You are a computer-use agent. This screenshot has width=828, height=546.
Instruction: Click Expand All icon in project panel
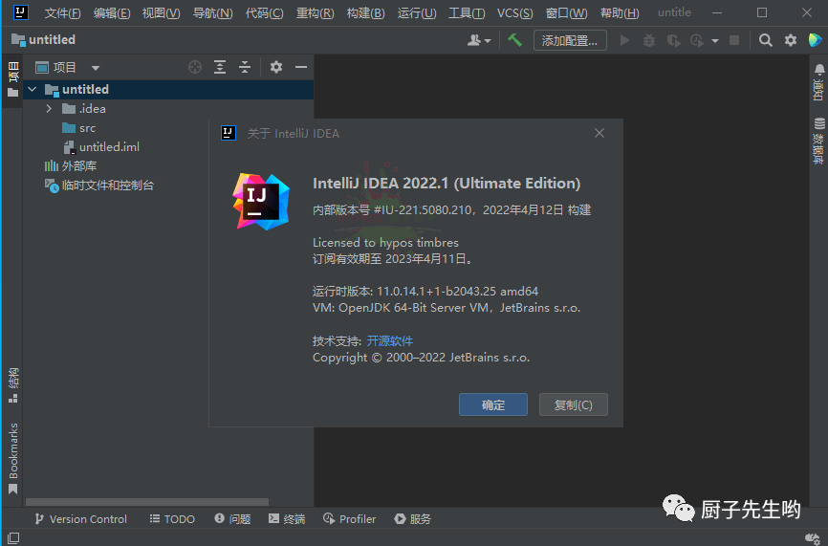coord(220,67)
